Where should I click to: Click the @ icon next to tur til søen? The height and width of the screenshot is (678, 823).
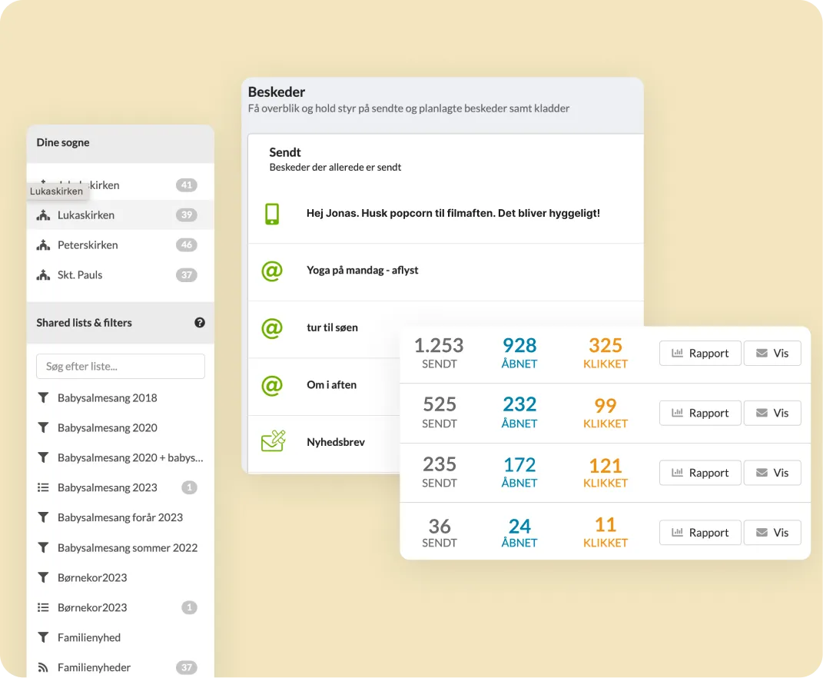(x=272, y=328)
